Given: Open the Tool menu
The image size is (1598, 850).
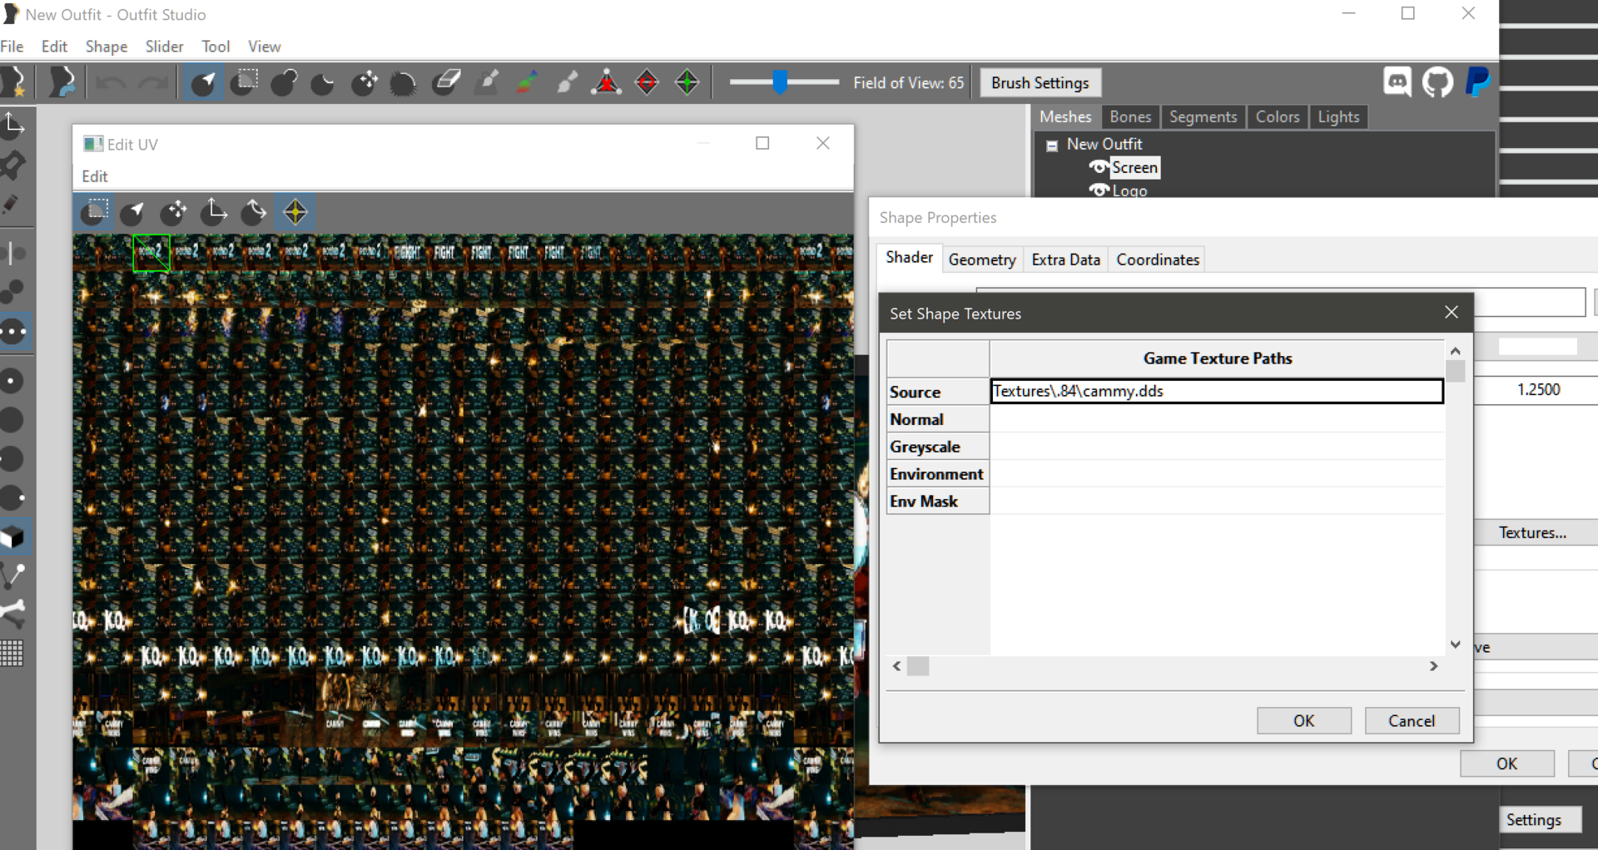Looking at the screenshot, I should (x=216, y=47).
